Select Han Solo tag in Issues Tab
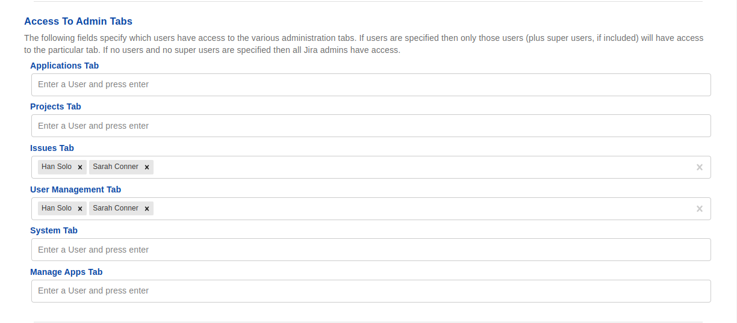Viewport: 737px width, 323px height. click(57, 167)
